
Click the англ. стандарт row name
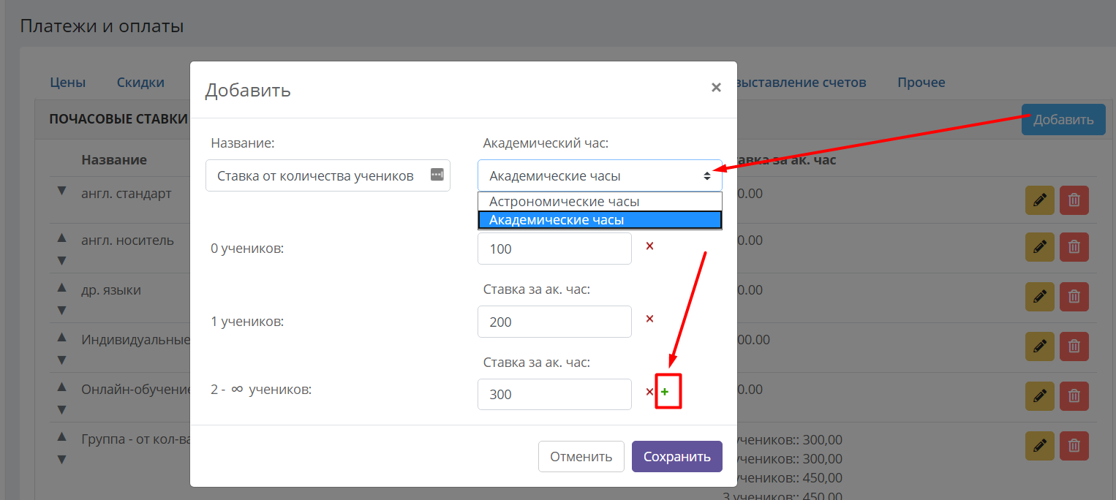(x=127, y=194)
